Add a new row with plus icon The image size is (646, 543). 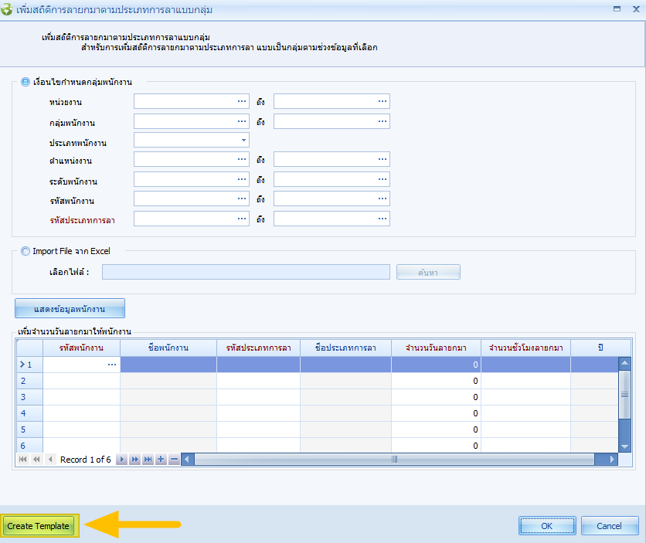click(161, 459)
